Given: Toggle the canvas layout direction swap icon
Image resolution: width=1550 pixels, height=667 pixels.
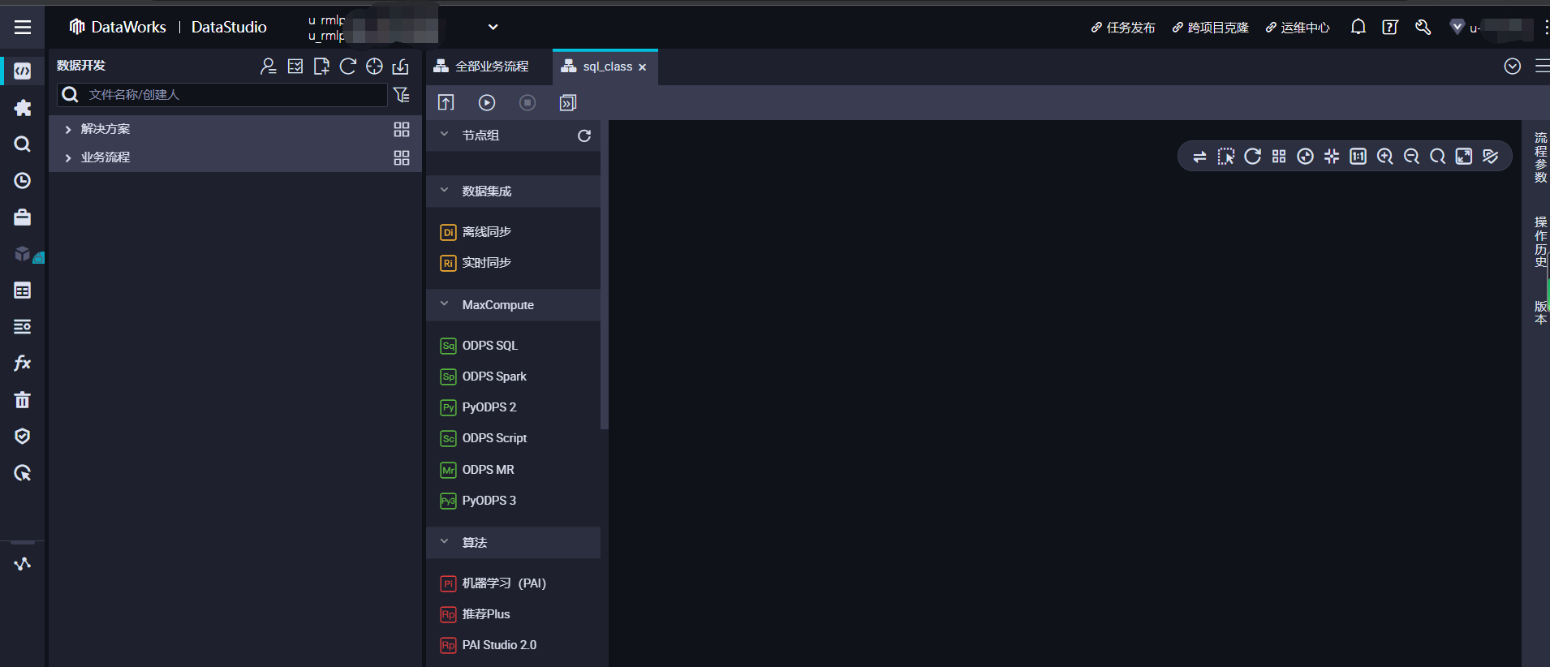Looking at the screenshot, I should (x=1199, y=157).
